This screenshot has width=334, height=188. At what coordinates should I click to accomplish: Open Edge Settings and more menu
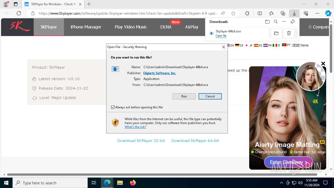click(x=317, y=13)
